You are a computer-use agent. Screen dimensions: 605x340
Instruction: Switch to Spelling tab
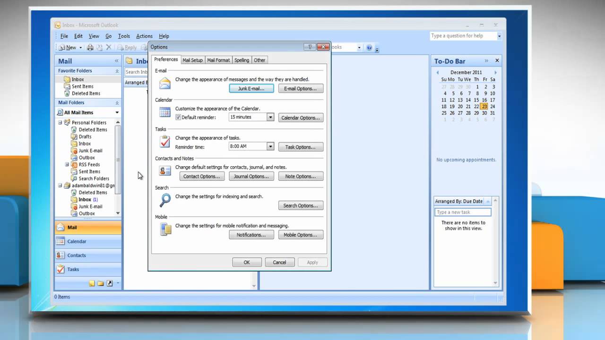242,60
